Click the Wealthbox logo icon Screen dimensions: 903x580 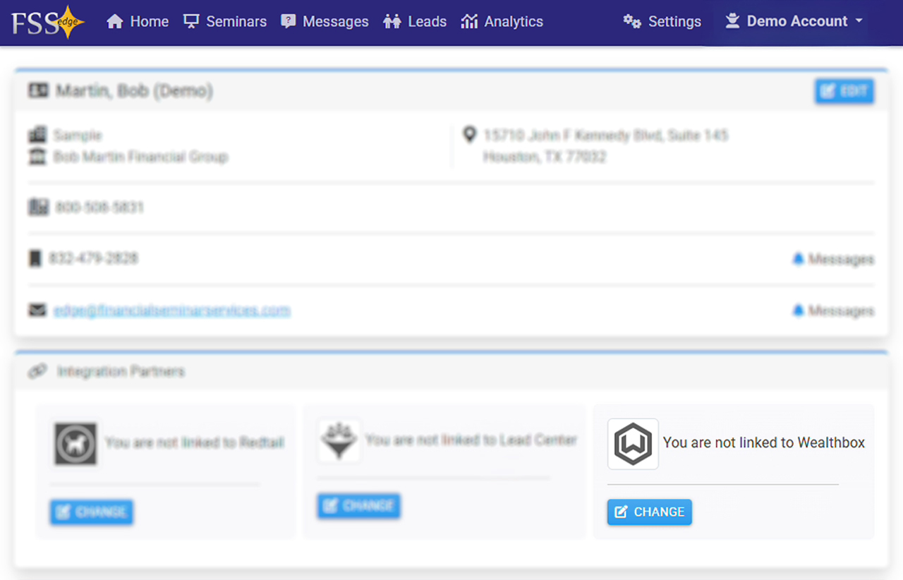(633, 444)
